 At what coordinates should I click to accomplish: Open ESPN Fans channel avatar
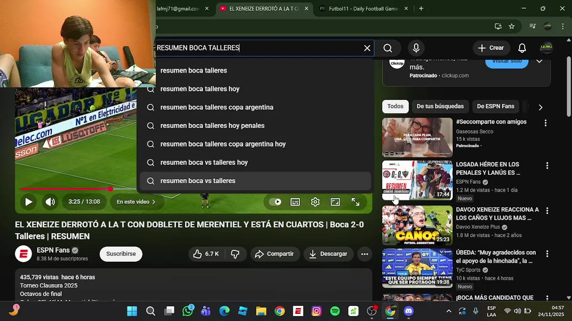tap(24, 254)
